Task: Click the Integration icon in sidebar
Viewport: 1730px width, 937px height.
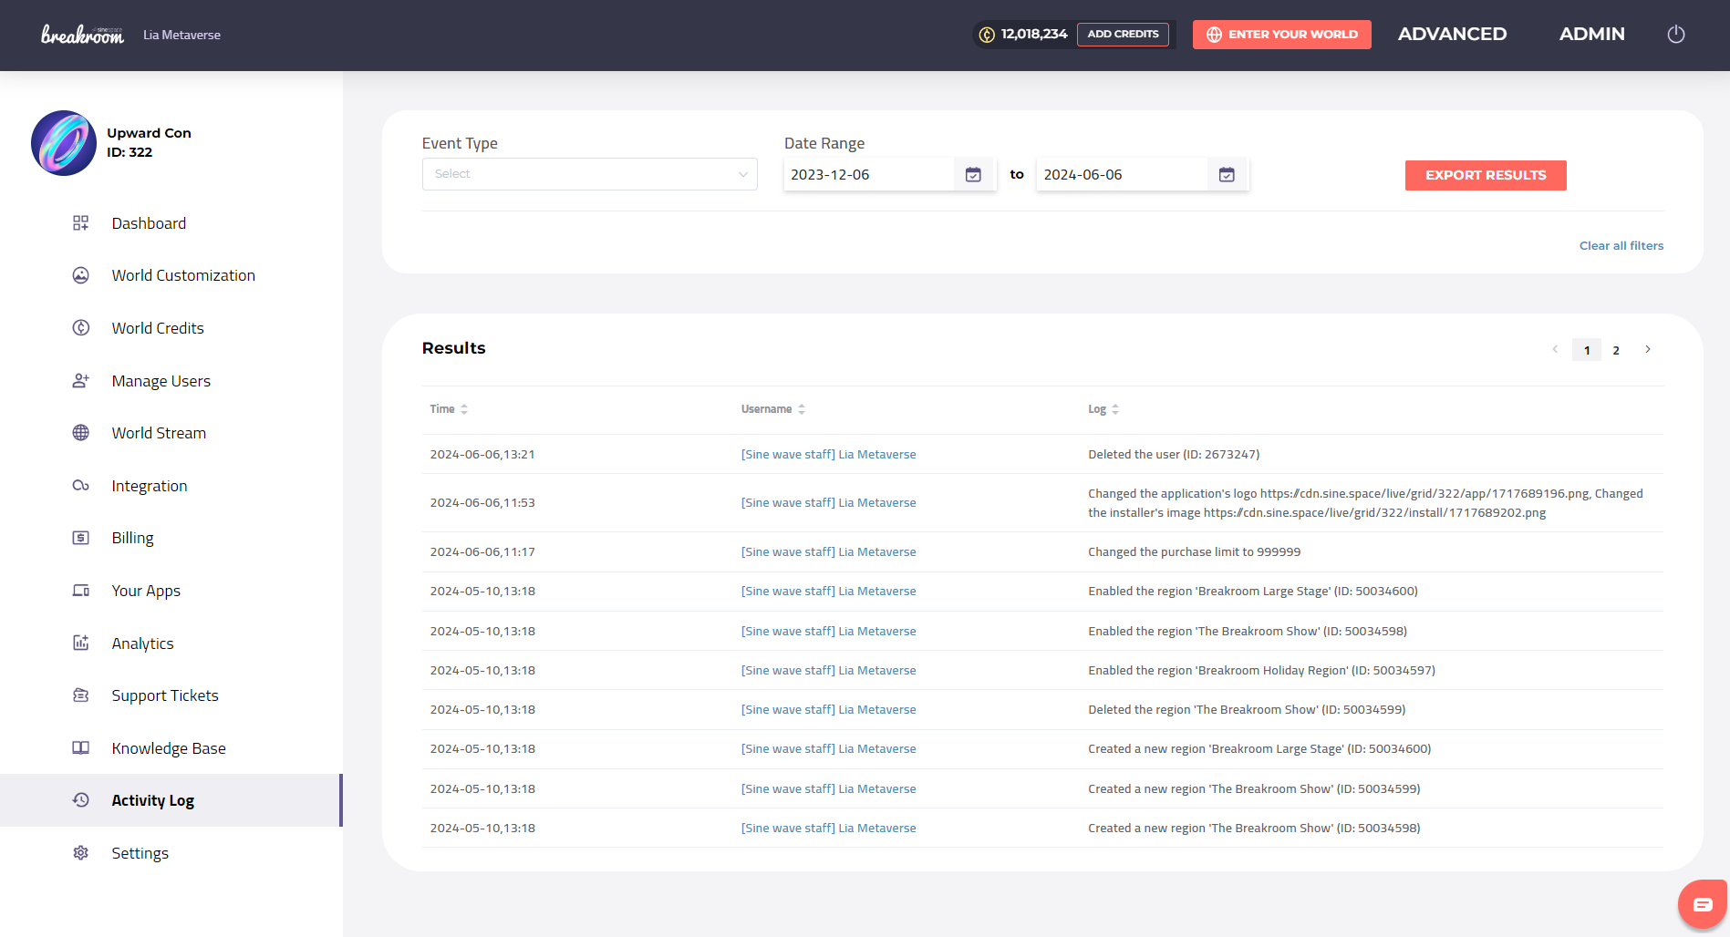Action: 81,486
